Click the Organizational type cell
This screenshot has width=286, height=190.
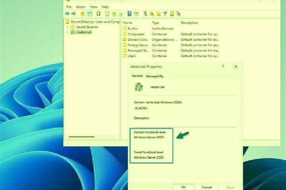coord(164,40)
